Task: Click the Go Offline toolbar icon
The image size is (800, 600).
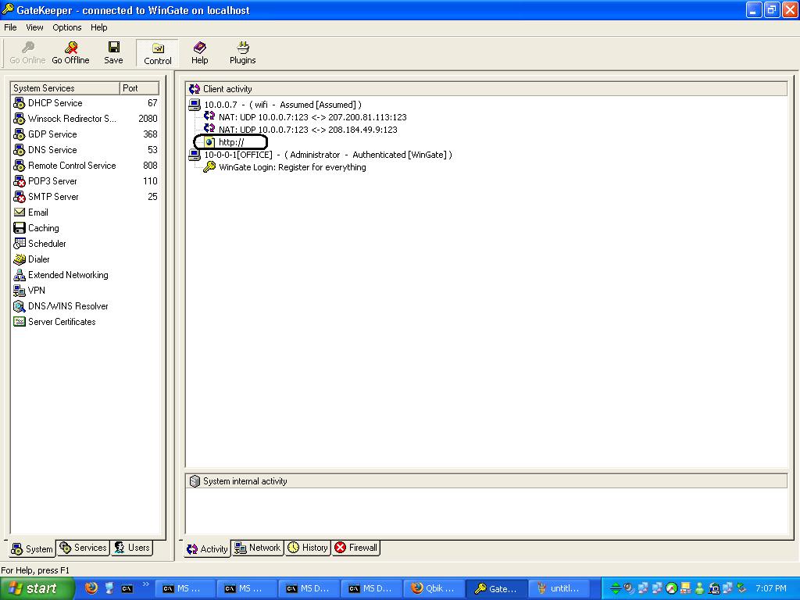Action: 71,48
